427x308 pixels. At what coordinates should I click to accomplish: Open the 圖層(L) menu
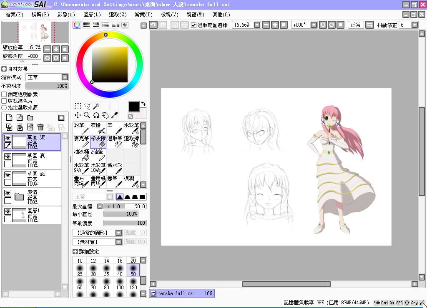pos(92,15)
